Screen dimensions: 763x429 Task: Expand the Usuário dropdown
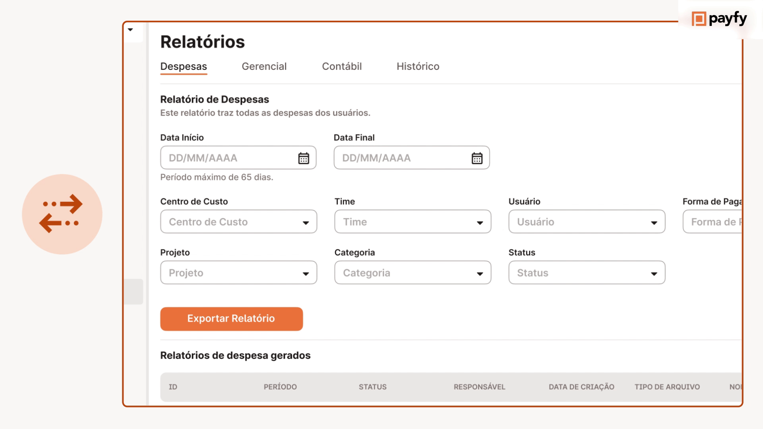[587, 222]
